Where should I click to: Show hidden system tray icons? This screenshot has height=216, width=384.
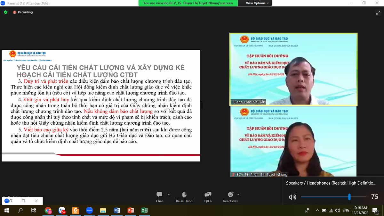[x=317, y=210]
